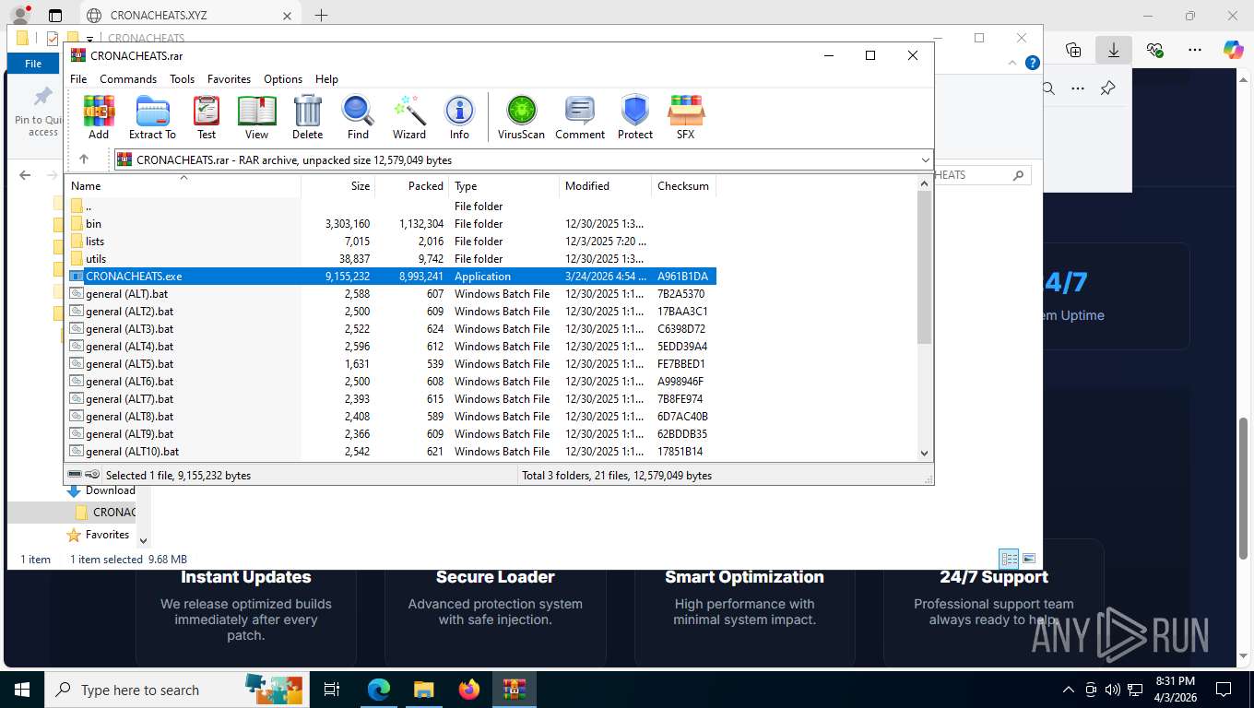Open the Tools menu

tap(182, 79)
